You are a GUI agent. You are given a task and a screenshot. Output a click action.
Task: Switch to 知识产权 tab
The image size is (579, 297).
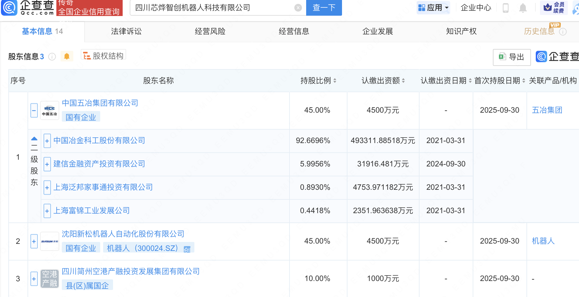coord(461,31)
